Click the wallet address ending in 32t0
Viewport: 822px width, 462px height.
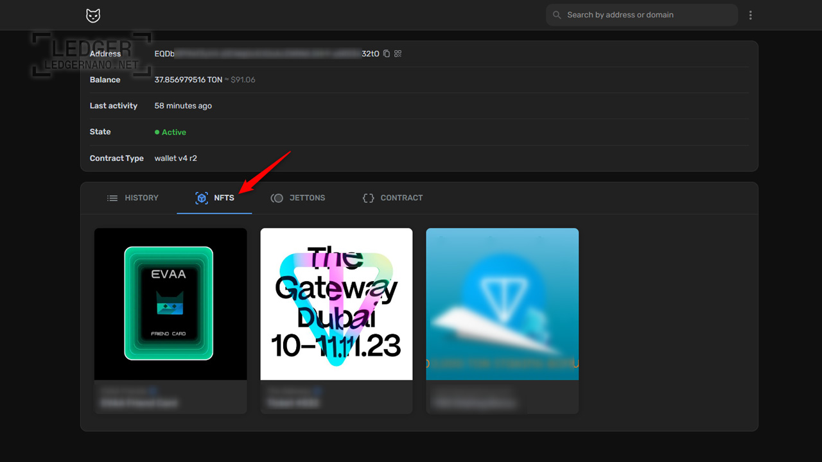[267, 54]
